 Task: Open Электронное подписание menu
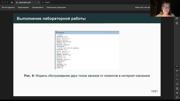click(56, 8)
